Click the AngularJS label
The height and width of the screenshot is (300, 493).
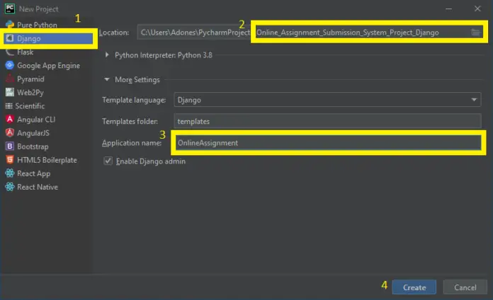point(33,133)
